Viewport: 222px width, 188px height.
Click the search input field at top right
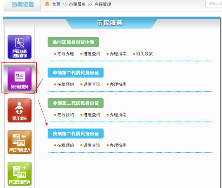[x=214, y=4]
